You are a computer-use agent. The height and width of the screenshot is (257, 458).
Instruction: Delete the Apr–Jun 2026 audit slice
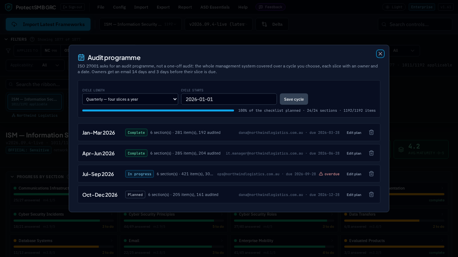[371, 153]
